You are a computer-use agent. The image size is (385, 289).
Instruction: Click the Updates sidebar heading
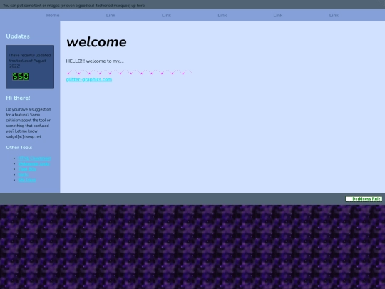[18, 36]
